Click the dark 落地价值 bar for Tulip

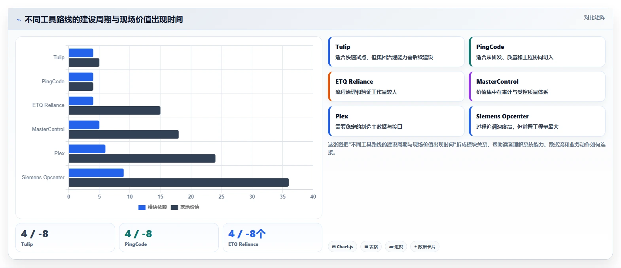pyautogui.click(x=84, y=62)
